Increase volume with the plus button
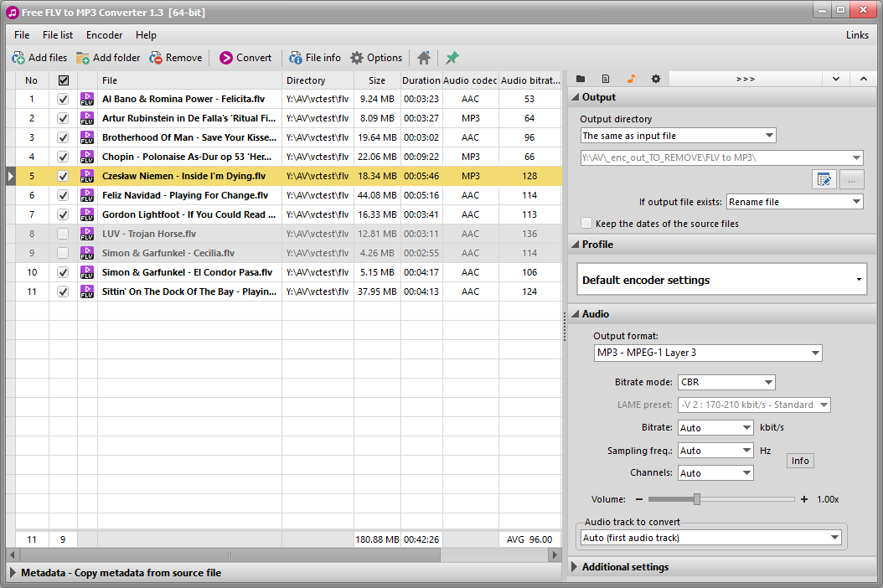This screenshot has width=883, height=588. [804, 499]
